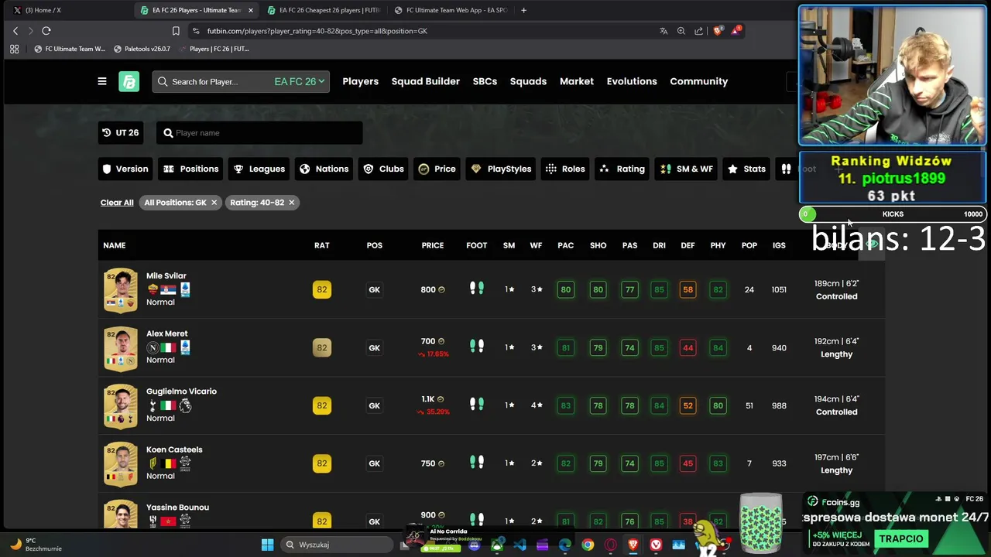Open Google Chrome from taskbar
Screen dimensions: 991x557
point(588,545)
